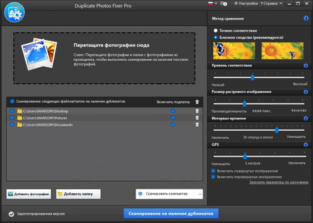Toggle Включить повернутые изображения checkbox

point(213,171)
